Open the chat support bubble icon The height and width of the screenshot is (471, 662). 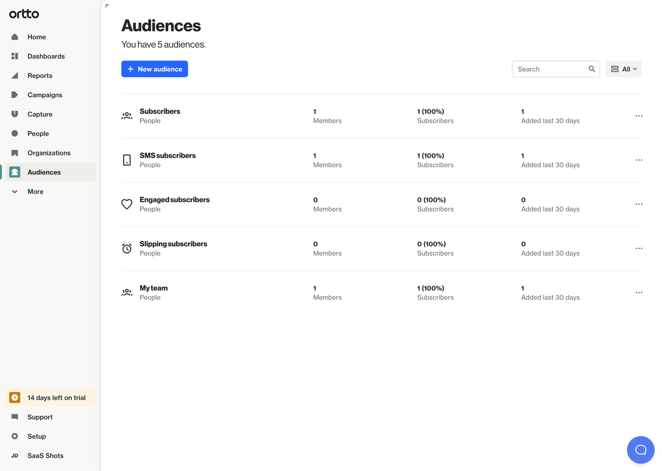coord(640,449)
